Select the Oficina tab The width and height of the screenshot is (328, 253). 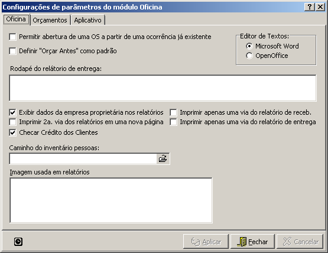pyautogui.click(x=16, y=20)
